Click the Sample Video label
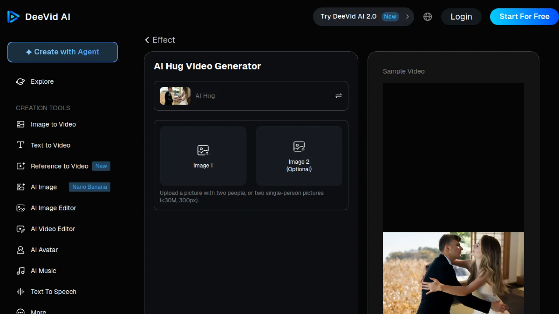The width and height of the screenshot is (559, 314). pyautogui.click(x=404, y=71)
